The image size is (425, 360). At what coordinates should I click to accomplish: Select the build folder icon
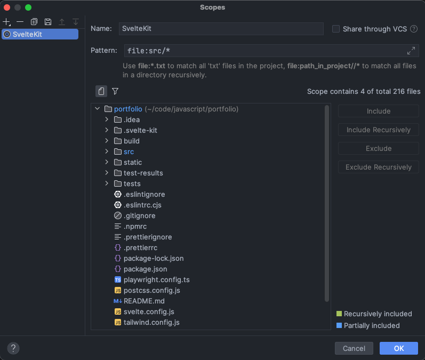click(x=118, y=141)
